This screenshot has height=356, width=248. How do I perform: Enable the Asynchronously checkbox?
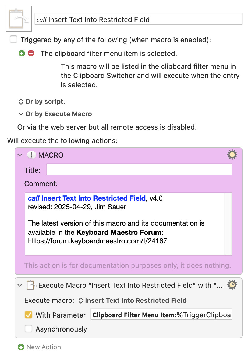[28, 329]
